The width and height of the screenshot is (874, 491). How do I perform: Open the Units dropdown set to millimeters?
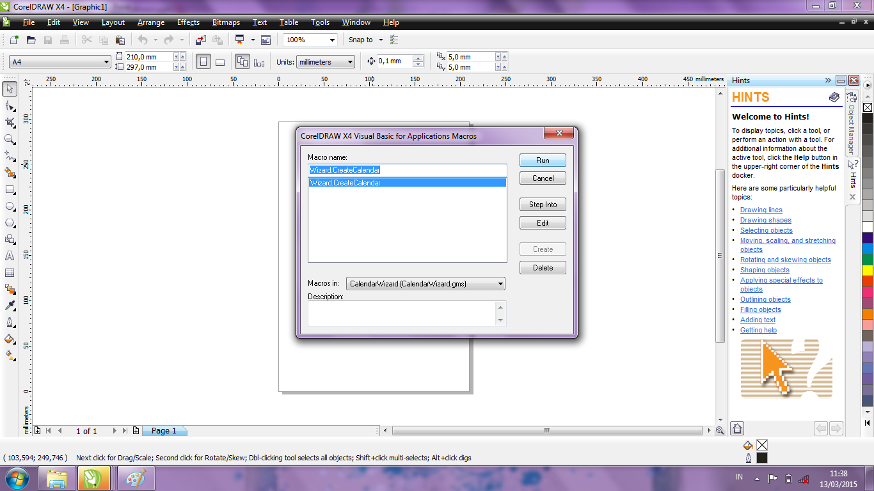point(326,61)
